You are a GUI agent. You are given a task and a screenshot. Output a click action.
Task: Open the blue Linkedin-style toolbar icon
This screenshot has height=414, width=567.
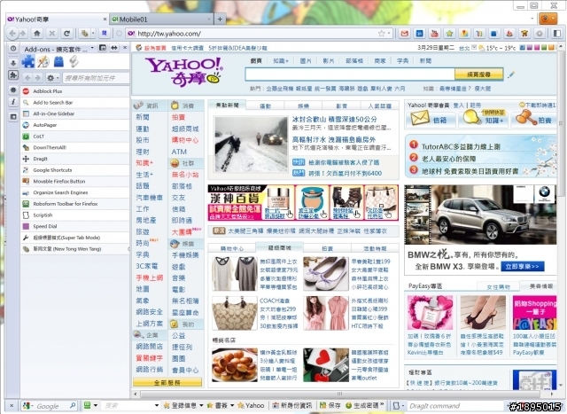click(x=419, y=34)
